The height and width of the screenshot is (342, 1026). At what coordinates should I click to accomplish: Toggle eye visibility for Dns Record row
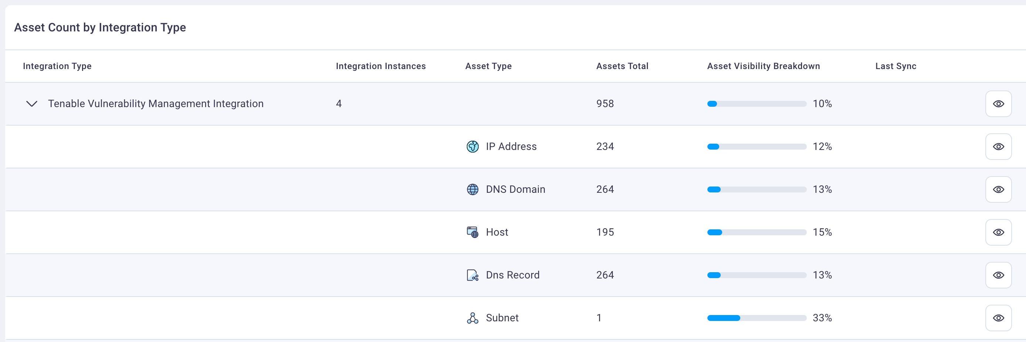coord(998,275)
